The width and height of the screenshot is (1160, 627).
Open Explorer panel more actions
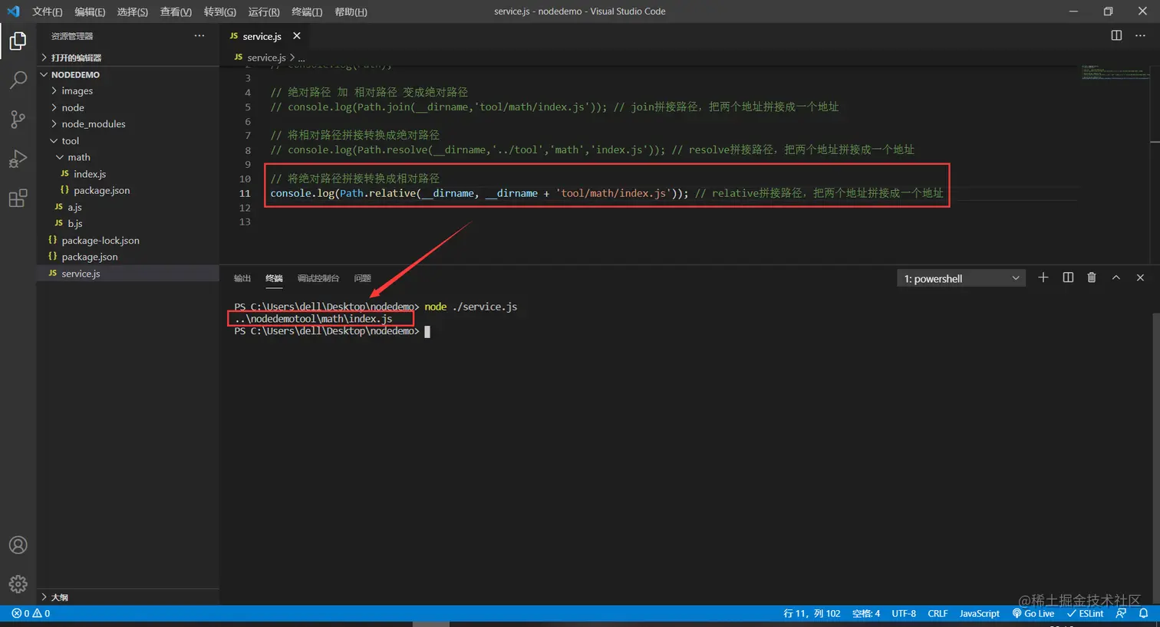199,35
